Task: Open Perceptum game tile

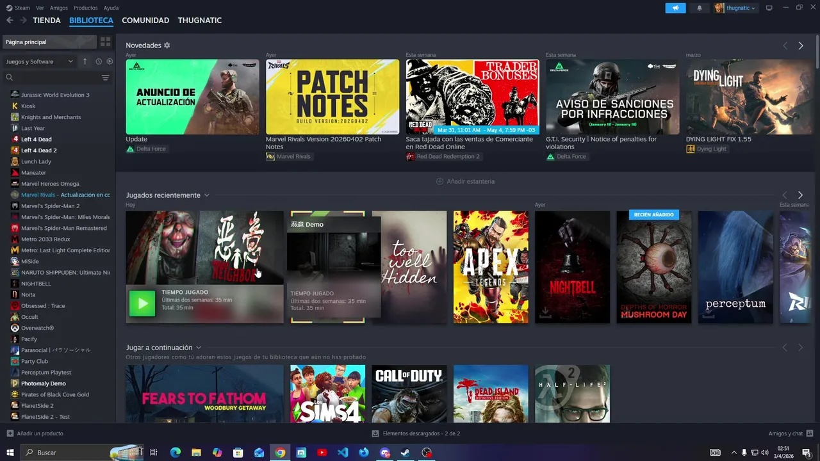Action: click(x=735, y=267)
